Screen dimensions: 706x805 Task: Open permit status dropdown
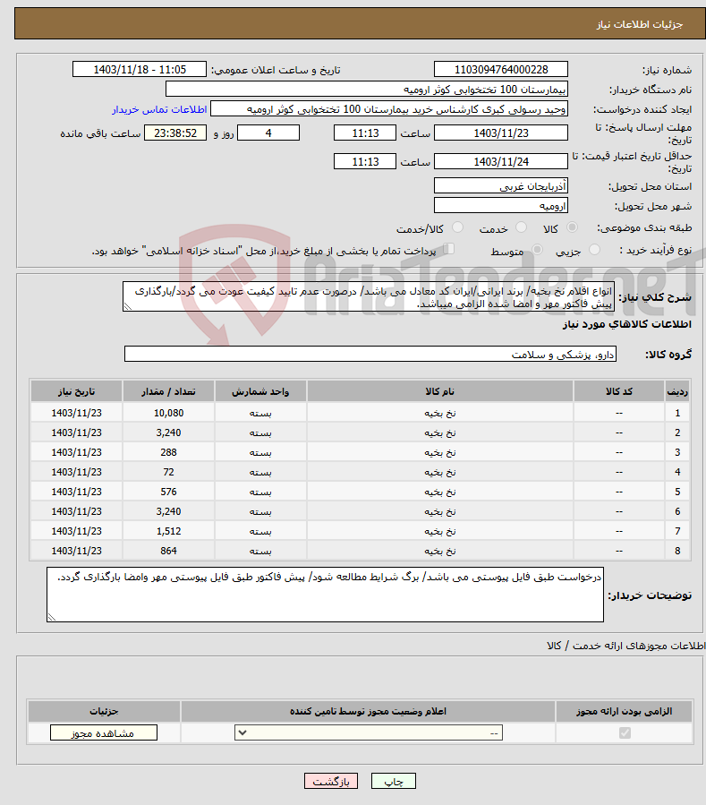click(x=369, y=732)
